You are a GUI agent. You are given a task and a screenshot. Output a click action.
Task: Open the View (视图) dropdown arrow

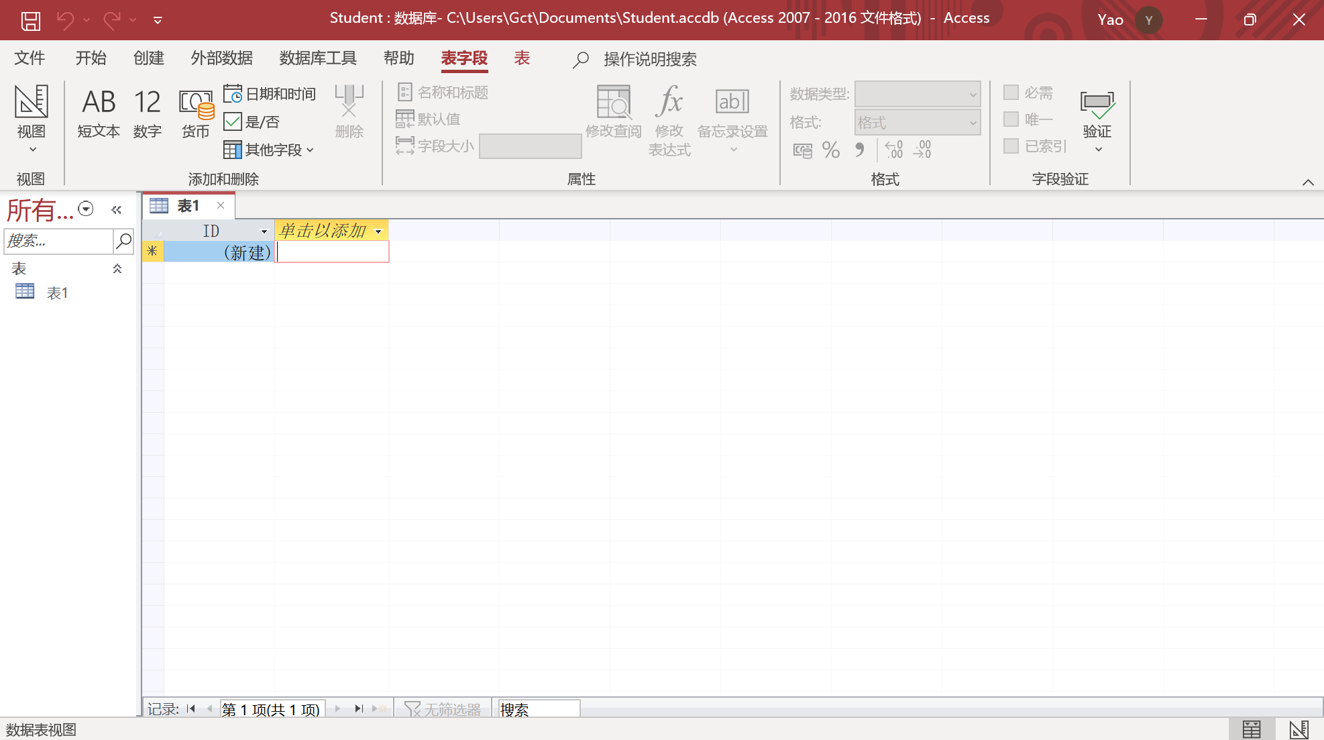[x=32, y=150]
